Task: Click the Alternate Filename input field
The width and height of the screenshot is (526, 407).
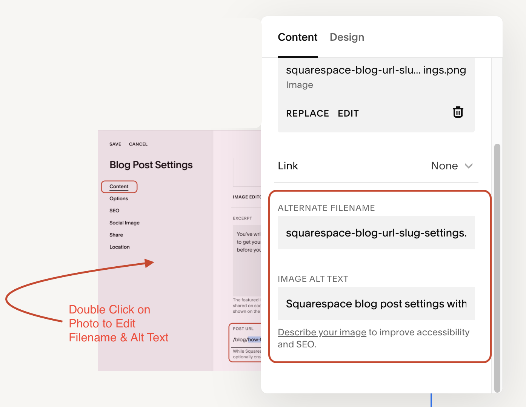Action: [376, 233]
